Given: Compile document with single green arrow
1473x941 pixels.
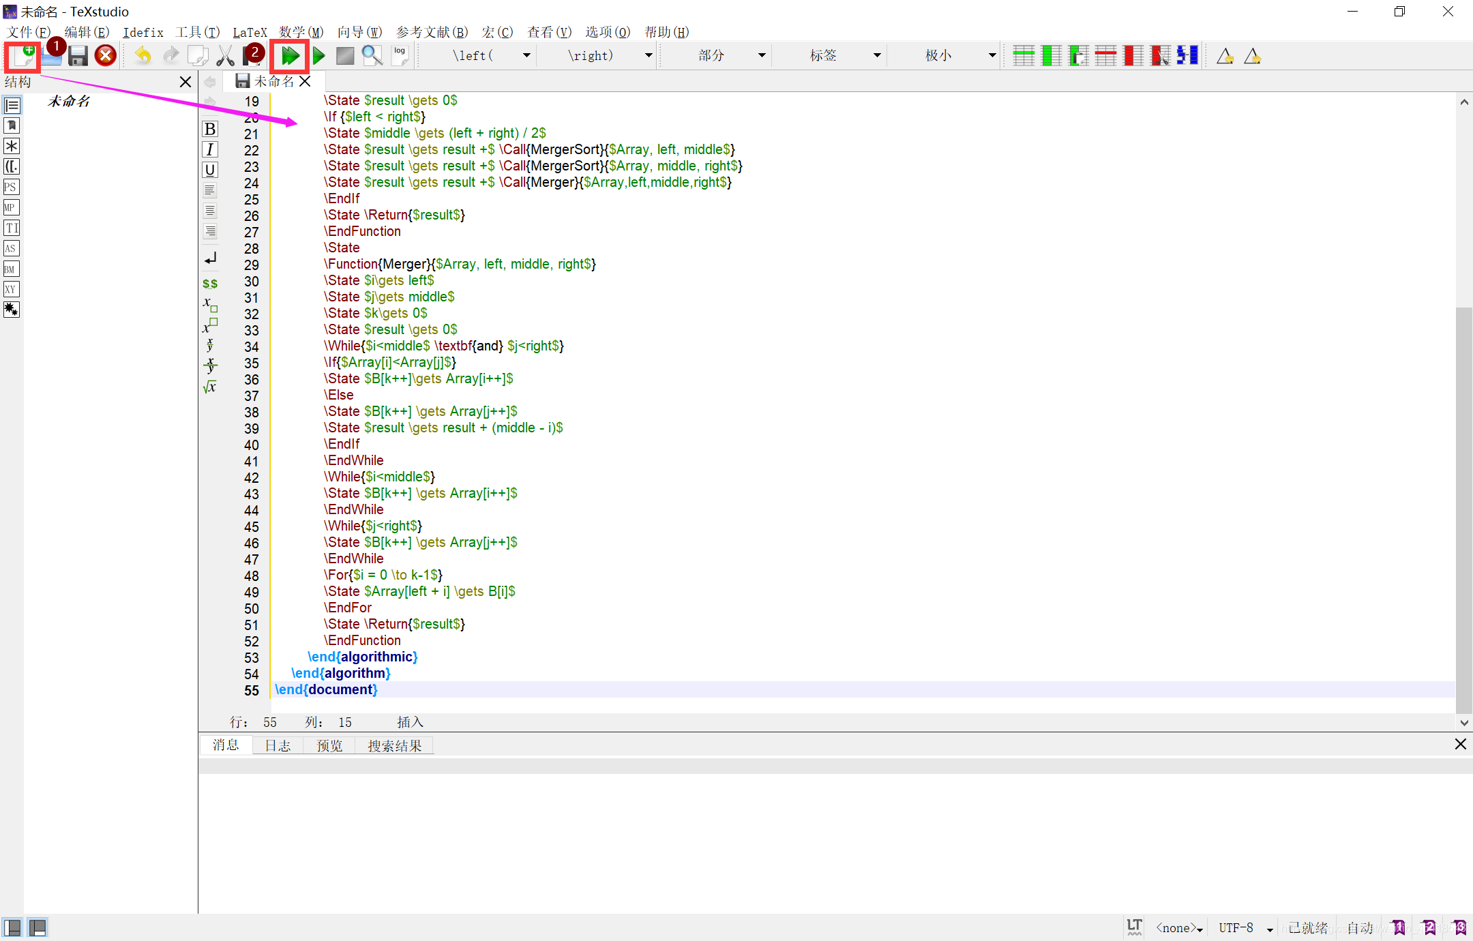Looking at the screenshot, I should (318, 56).
